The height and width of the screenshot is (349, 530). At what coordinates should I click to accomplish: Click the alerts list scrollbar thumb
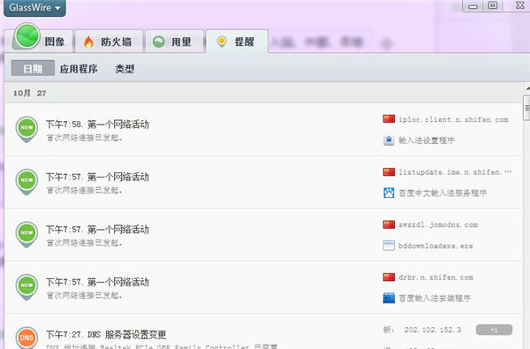(526, 108)
